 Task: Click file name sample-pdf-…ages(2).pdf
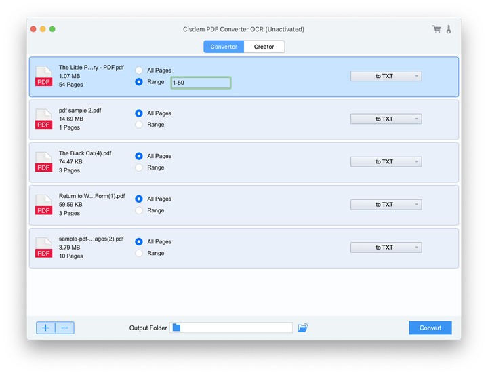pyautogui.click(x=91, y=239)
